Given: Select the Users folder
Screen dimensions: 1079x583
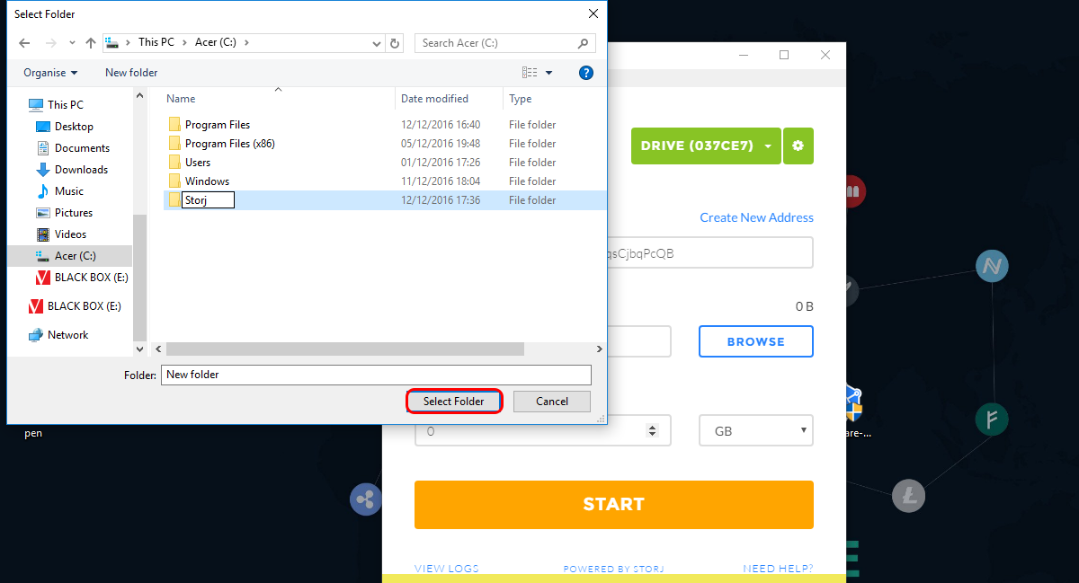Looking at the screenshot, I should click(x=198, y=163).
